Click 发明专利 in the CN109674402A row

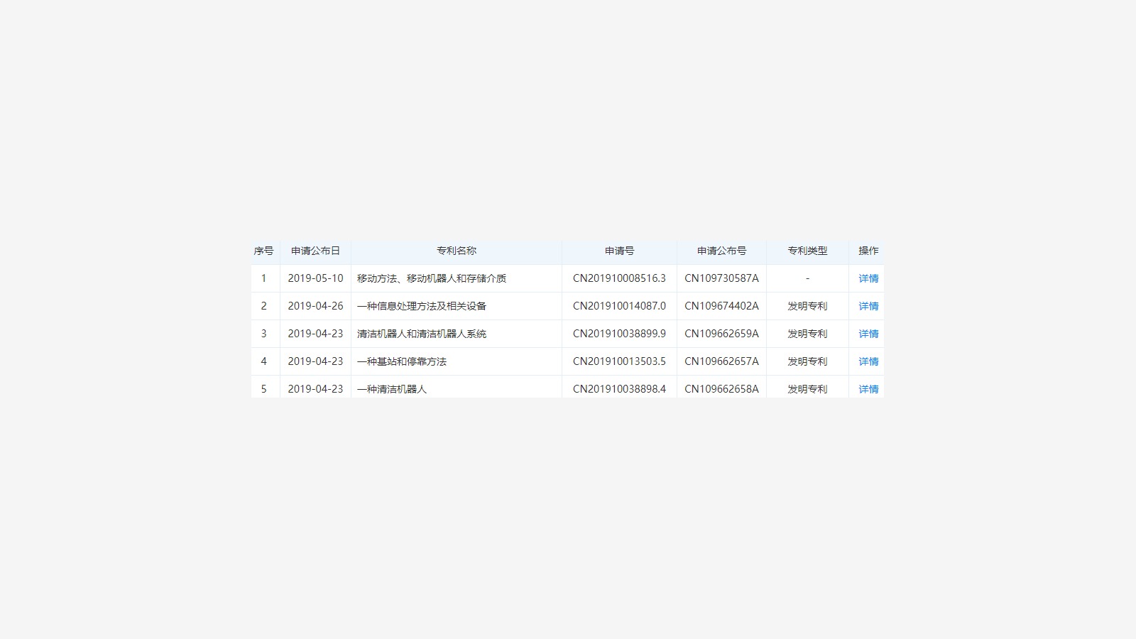807,306
